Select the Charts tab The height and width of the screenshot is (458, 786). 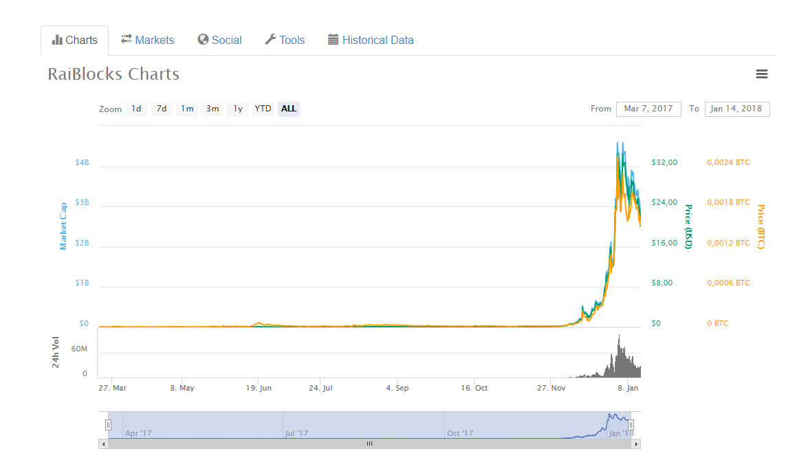(x=75, y=41)
